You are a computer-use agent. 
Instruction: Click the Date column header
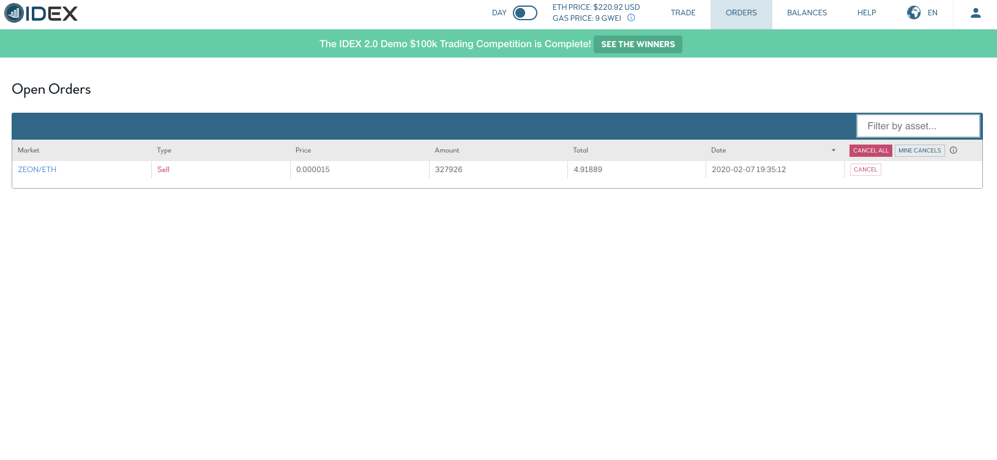tap(719, 150)
